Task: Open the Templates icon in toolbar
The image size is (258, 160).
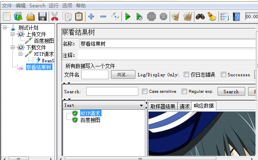Action: coord(18,16)
